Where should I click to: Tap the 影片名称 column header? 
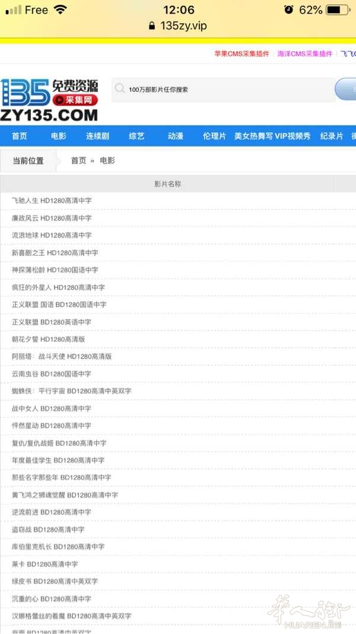point(168,184)
